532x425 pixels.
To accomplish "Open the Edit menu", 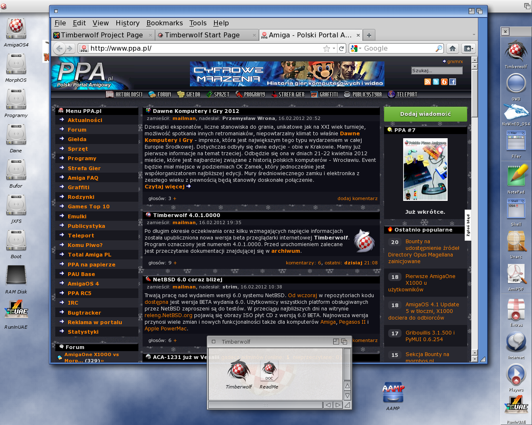I will click(79, 23).
